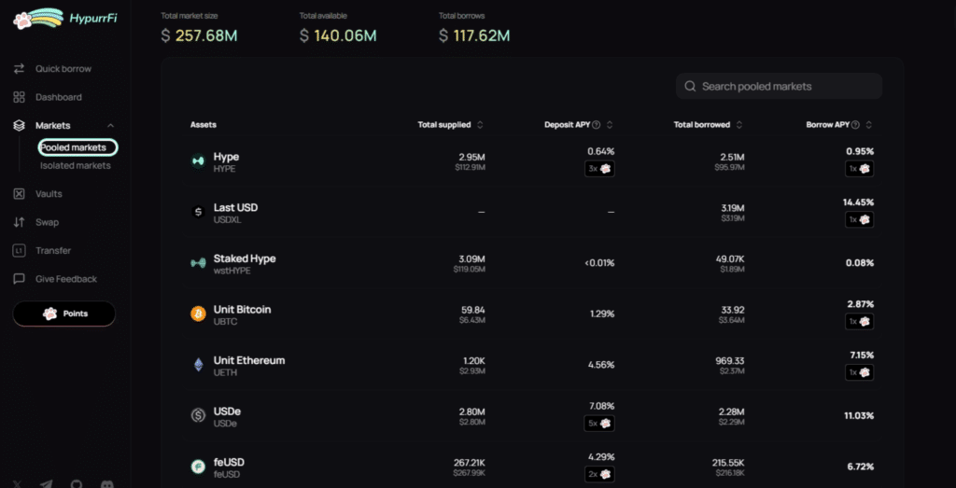Click the 1x points badge on Hype borrow

pos(859,169)
